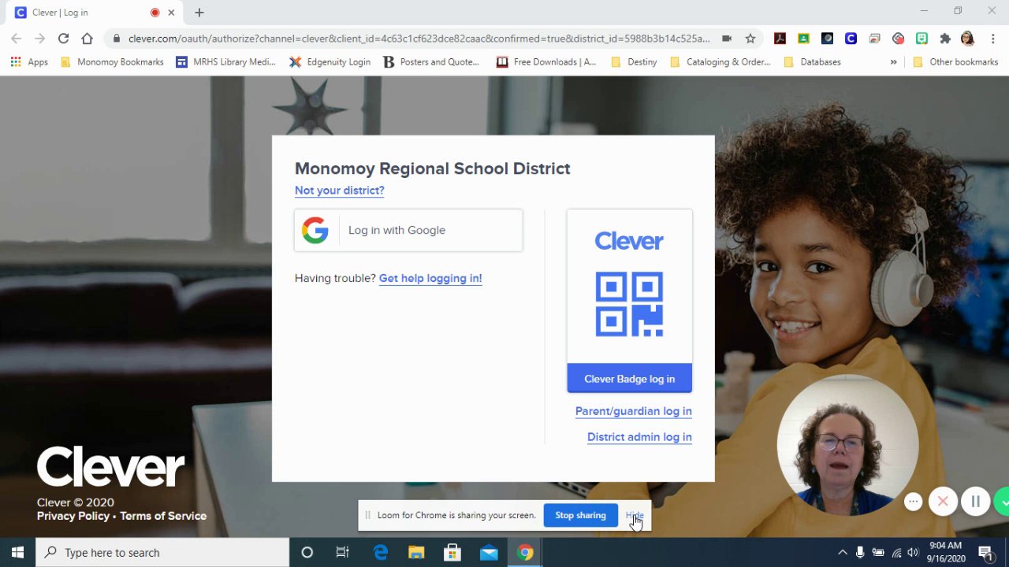
Task: Switch to Chrome in the taskbar
Action: pos(525,553)
